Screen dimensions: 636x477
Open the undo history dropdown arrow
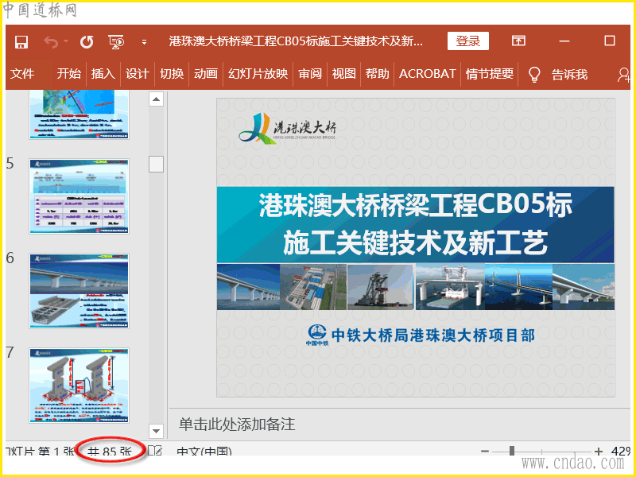(x=66, y=41)
